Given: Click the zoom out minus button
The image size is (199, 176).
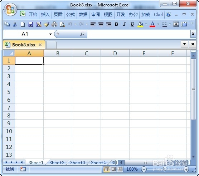Looking at the screenshot, I should pos(144,169).
